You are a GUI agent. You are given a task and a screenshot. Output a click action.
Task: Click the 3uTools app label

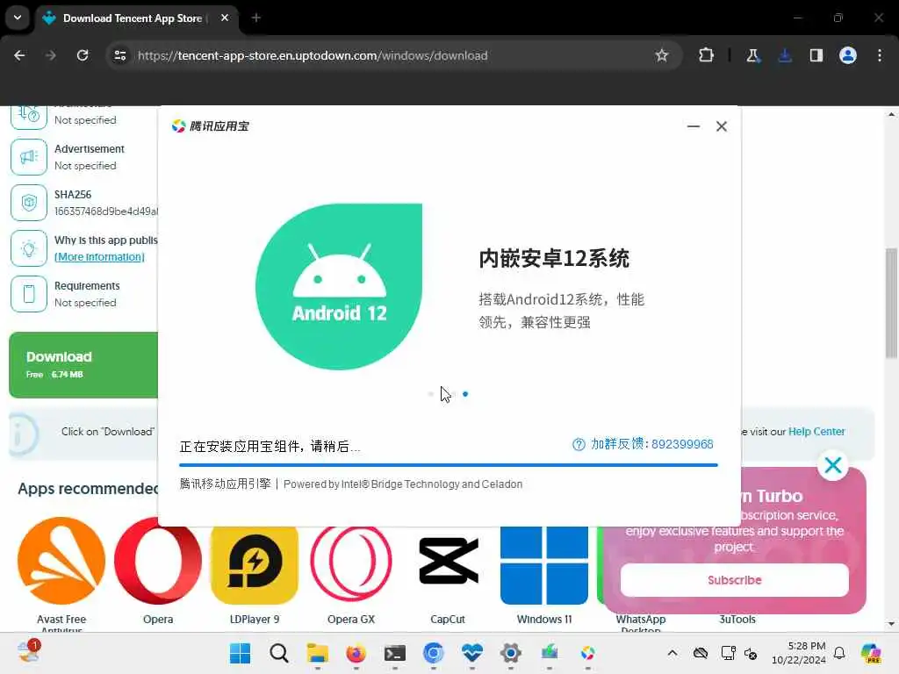tap(737, 620)
